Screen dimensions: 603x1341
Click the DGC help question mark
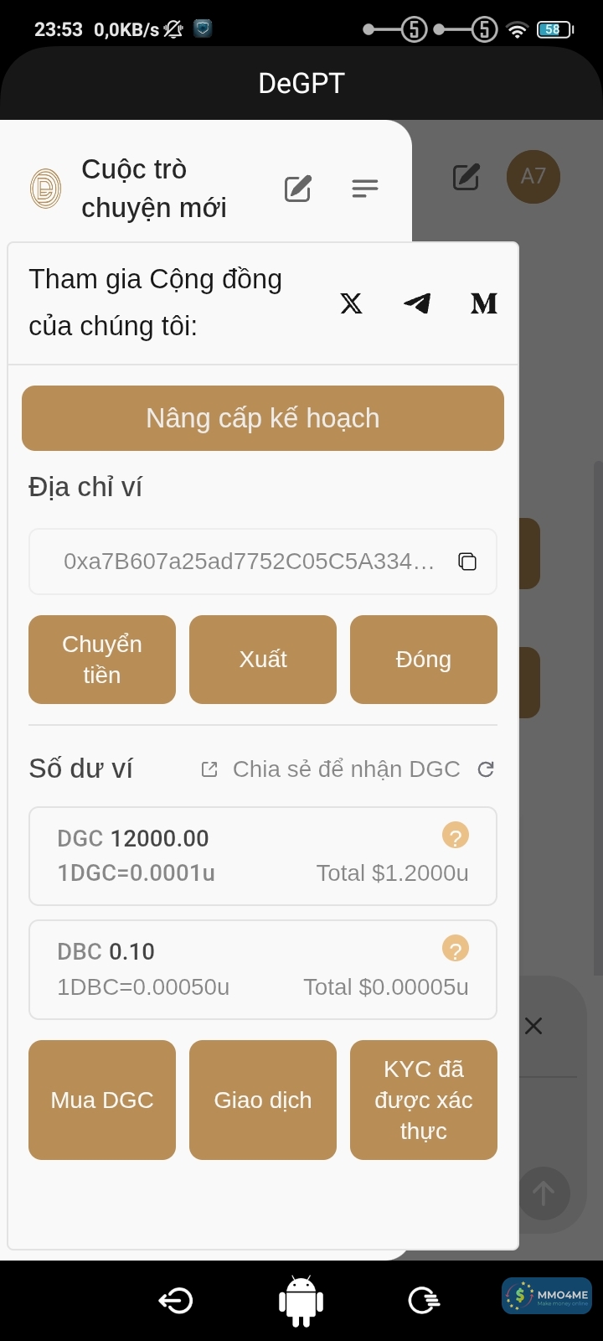click(x=456, y=836)
